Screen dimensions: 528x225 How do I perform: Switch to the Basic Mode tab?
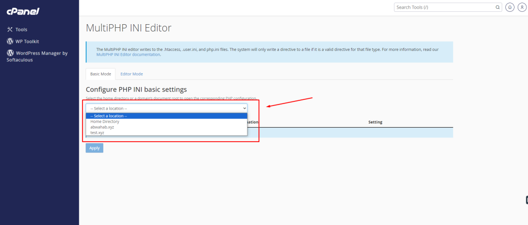[x=101, y=74]
